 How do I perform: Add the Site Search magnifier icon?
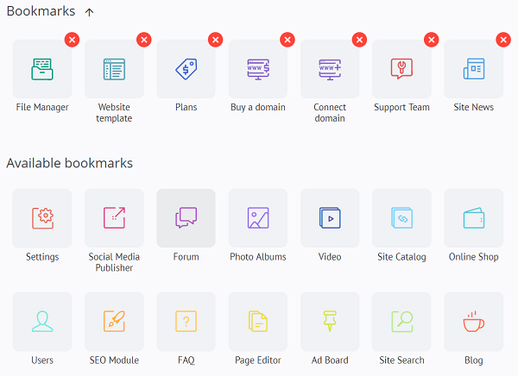coord(401,322)
